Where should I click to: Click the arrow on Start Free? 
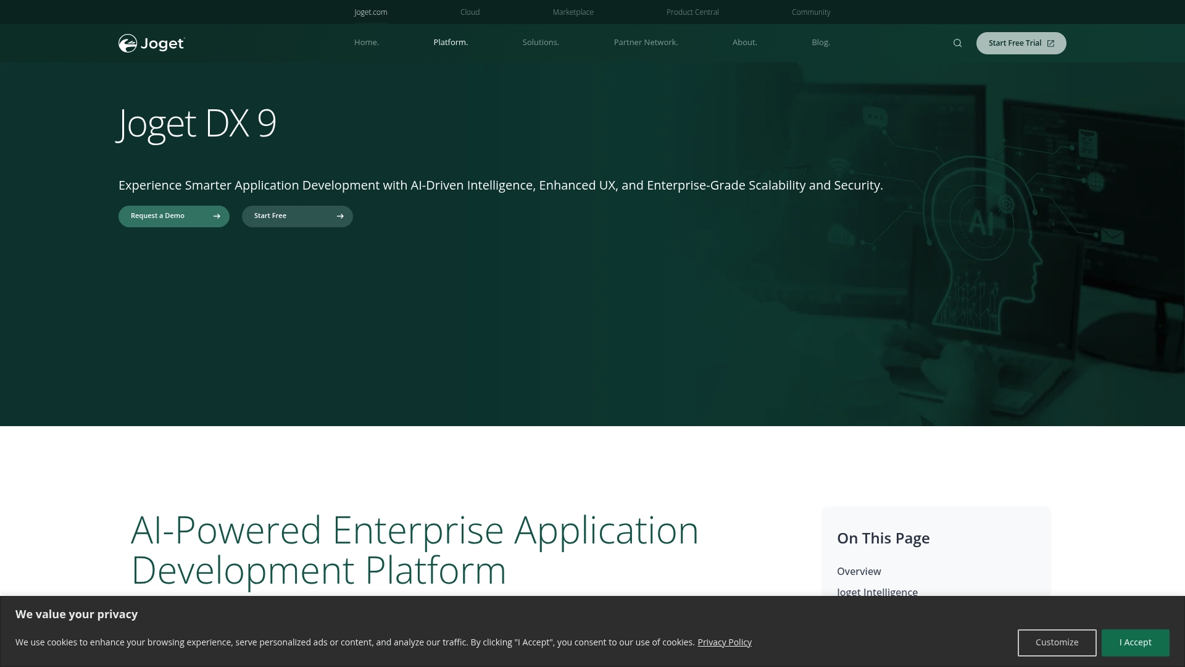point(340,216)
